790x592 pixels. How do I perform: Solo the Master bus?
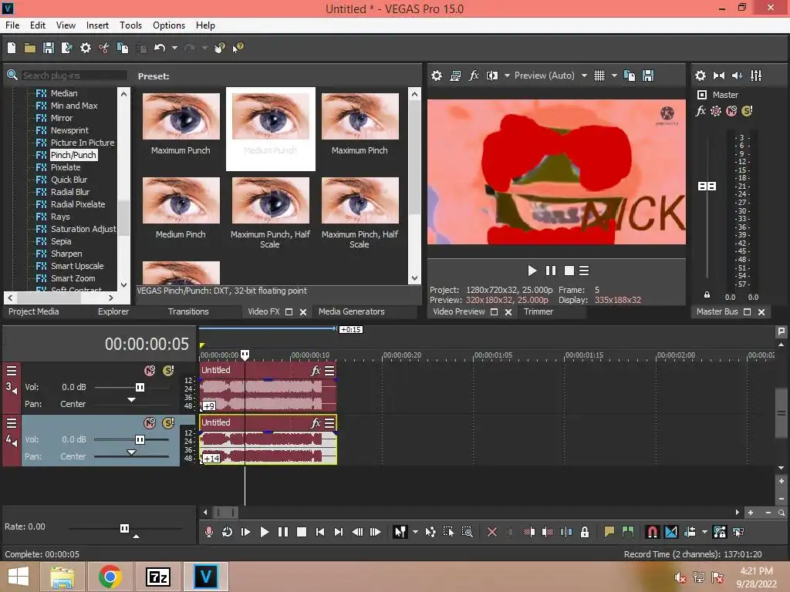[x=747, y=111]
